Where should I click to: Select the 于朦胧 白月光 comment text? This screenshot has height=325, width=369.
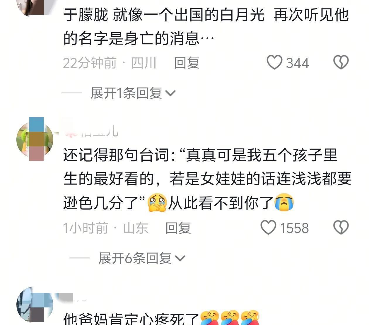(206, 26)
